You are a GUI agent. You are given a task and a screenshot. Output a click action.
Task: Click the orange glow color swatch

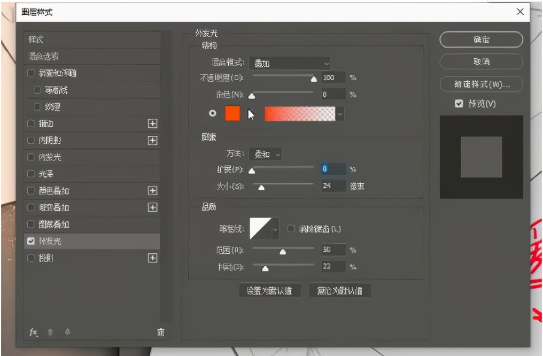pos(232,113)
